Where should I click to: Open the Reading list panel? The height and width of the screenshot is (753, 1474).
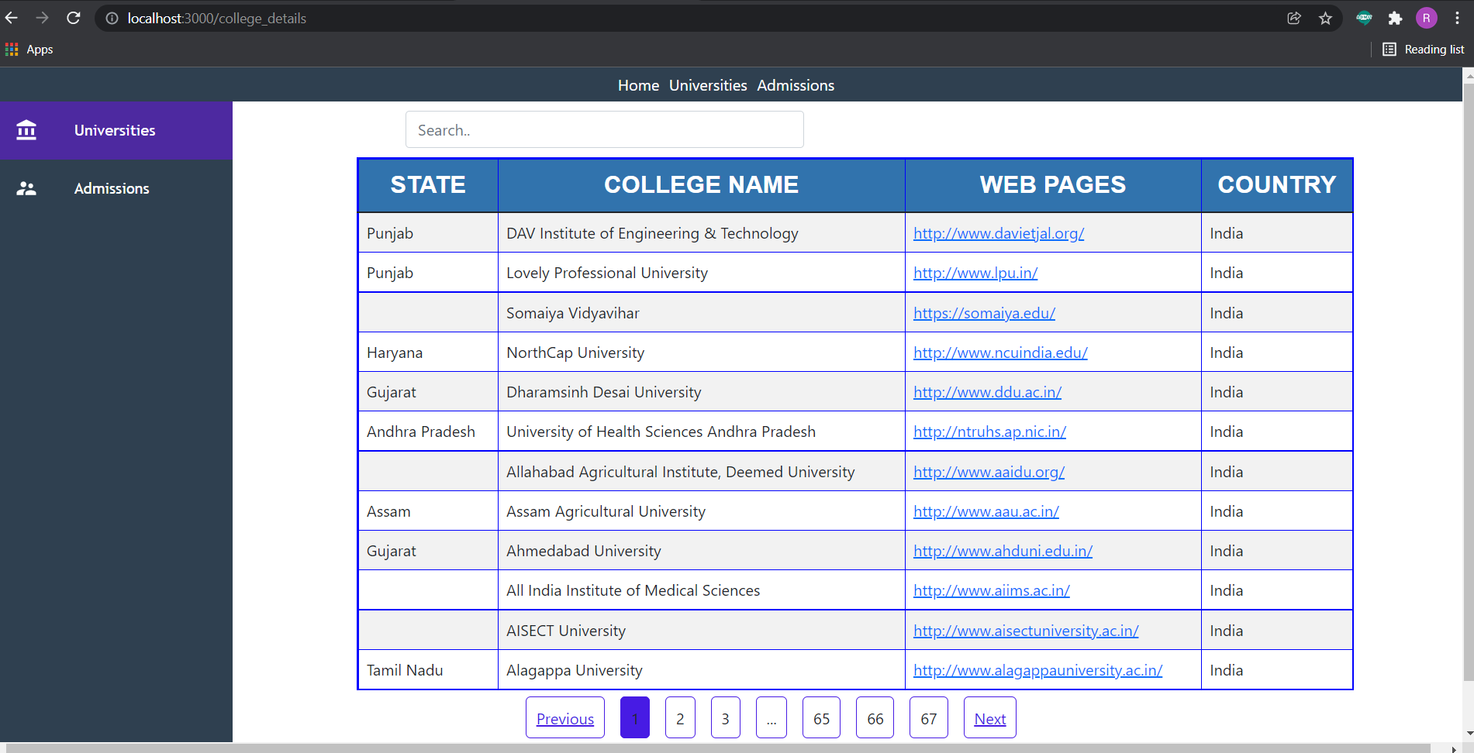[1423, 49]
